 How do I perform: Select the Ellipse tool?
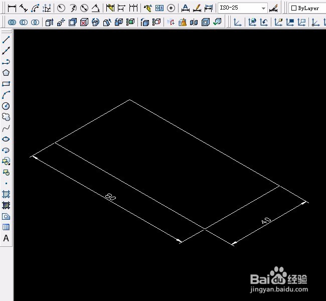[6, 139]
